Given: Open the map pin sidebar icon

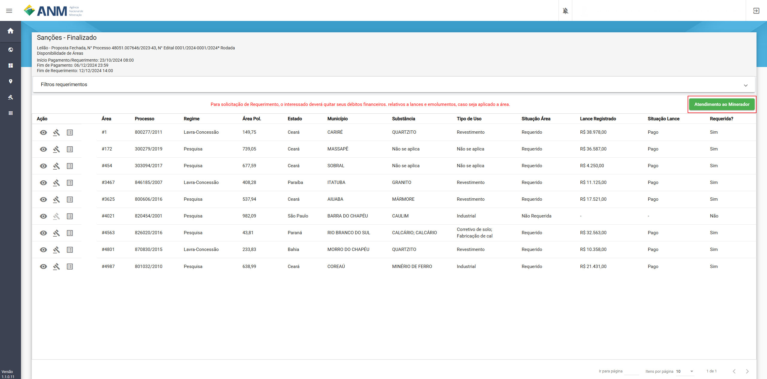Looking at the screenshot, I should click(x=10, y=81).
